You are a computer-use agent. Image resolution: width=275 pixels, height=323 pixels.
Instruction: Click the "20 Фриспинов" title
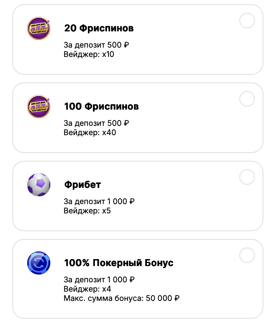coord(99,28)
